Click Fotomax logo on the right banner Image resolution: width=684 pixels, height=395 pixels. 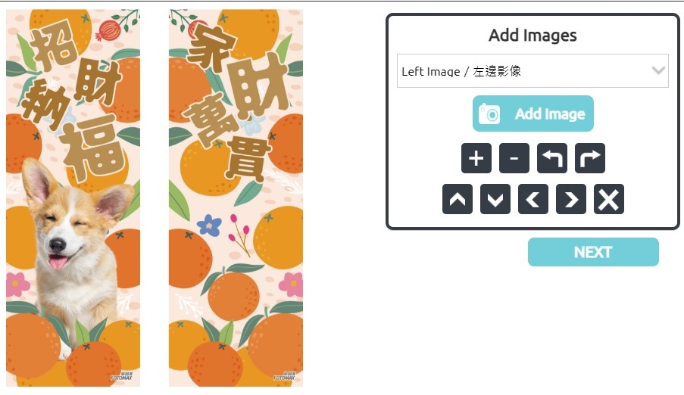click(x=284, y=376)
